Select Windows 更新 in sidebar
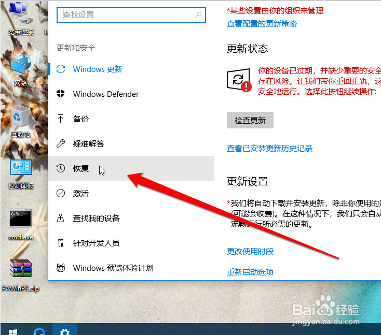 pos(131,69)
